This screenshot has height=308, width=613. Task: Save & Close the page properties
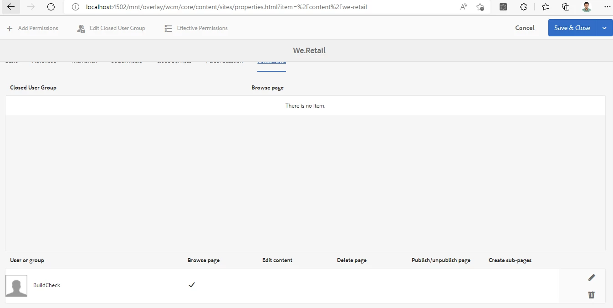[572, 28]
